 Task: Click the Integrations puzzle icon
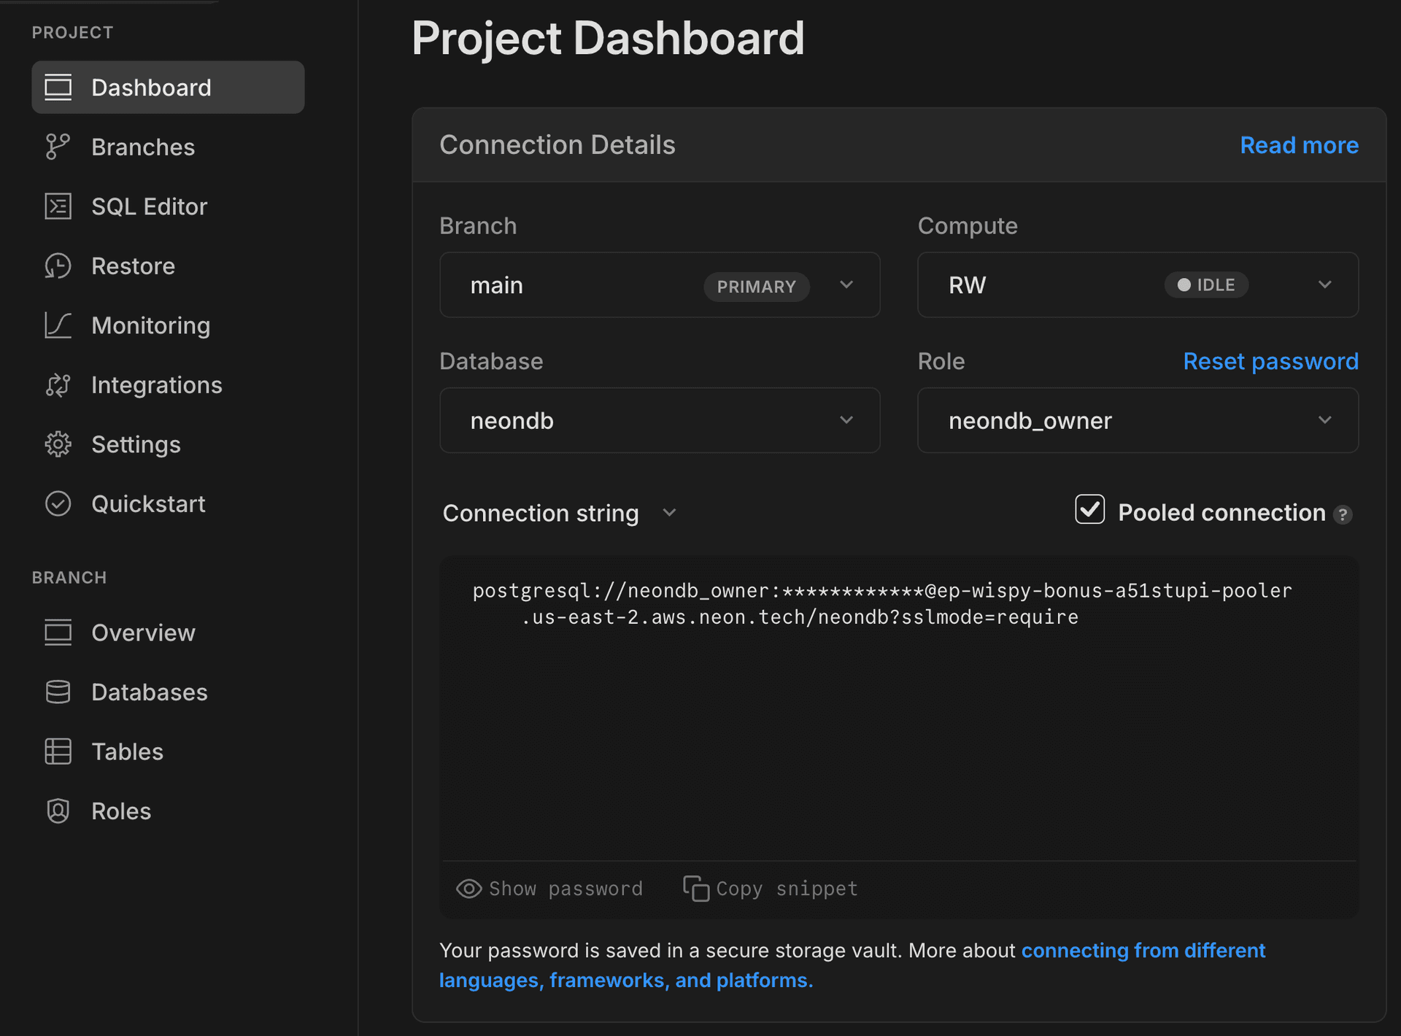click(58, 385)
